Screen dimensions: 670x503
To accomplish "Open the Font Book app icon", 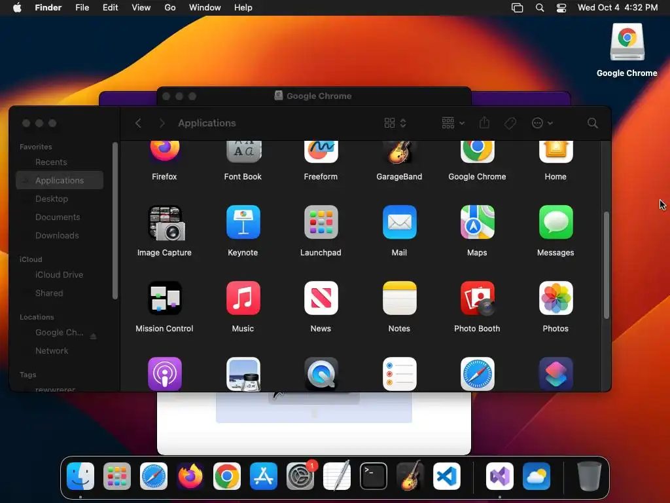I will (x=243, y=151).
